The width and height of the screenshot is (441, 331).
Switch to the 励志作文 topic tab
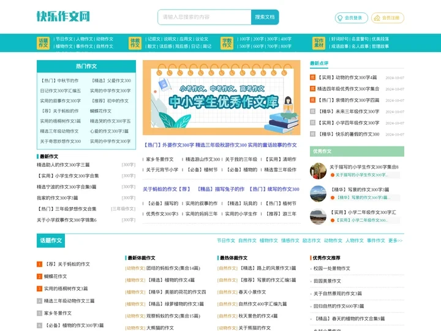point(311,241)
